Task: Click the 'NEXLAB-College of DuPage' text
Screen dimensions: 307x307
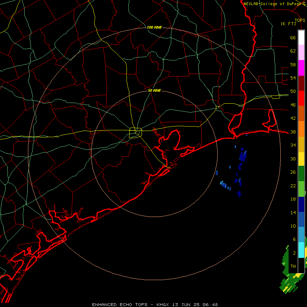Action: coord(273,4)
